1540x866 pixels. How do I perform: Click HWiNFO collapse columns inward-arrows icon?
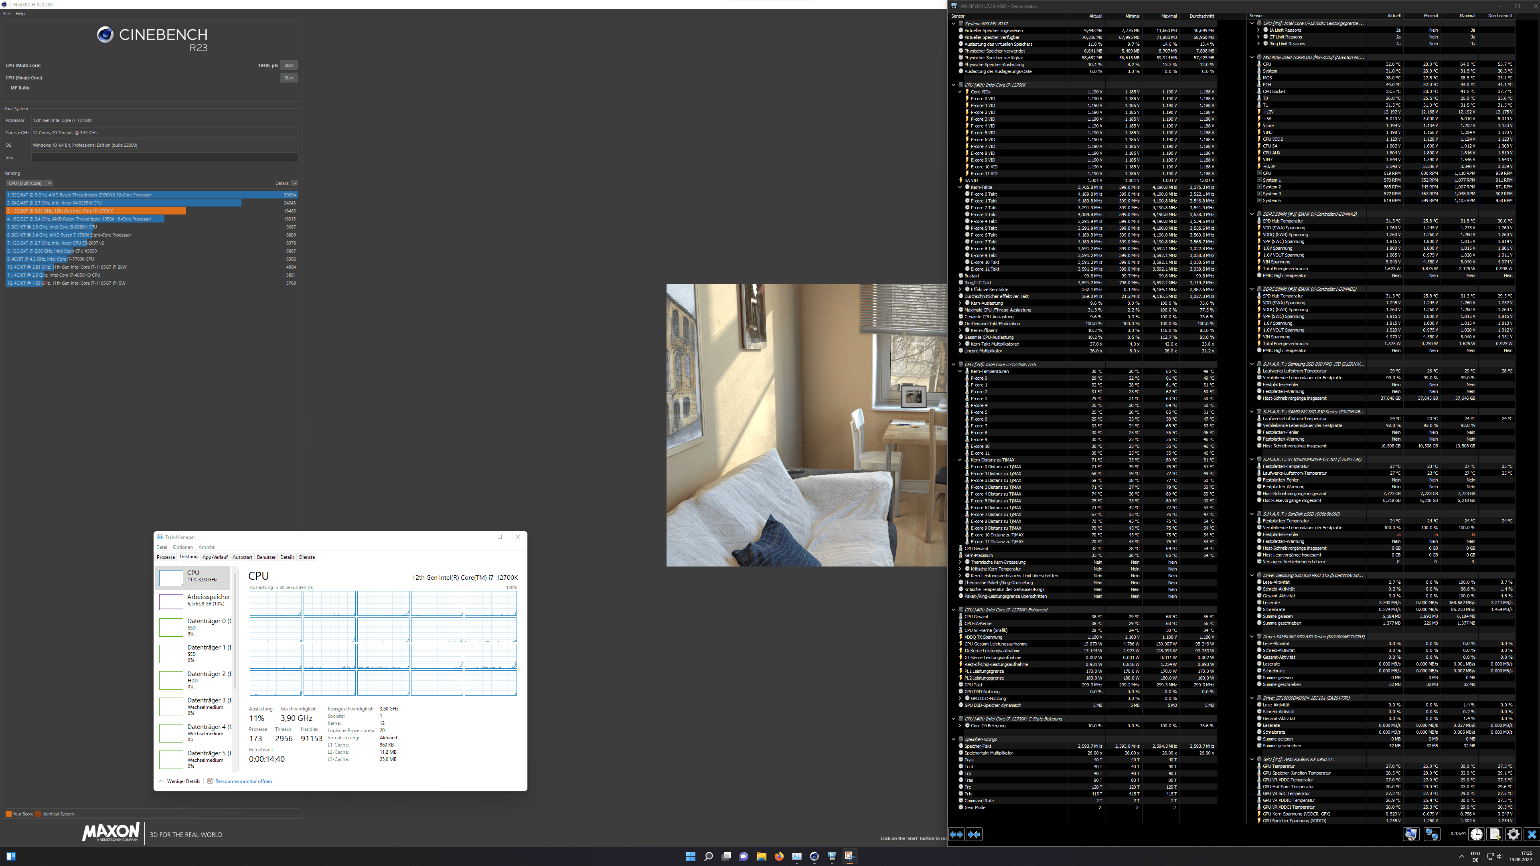(974, 834)
